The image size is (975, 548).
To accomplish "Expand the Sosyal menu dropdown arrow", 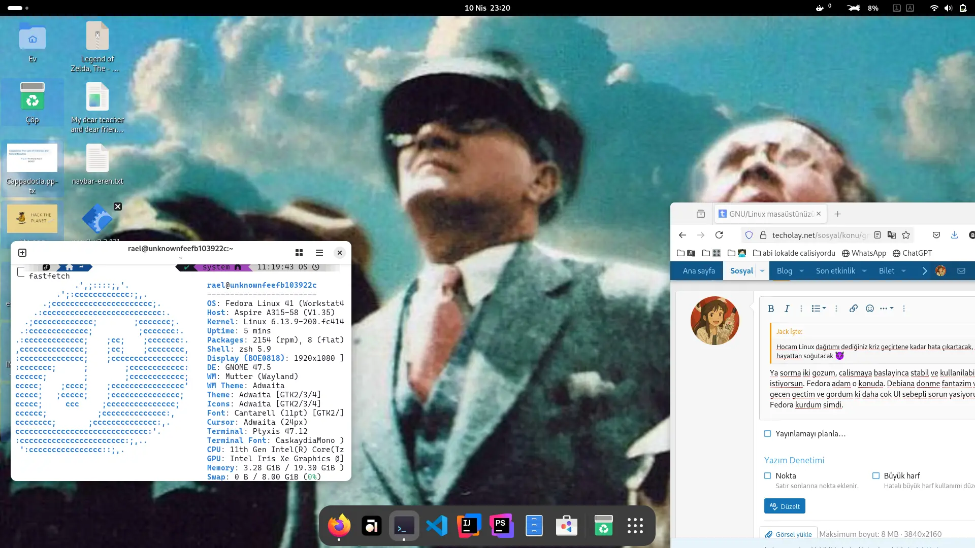I will (x=762, y=271).
